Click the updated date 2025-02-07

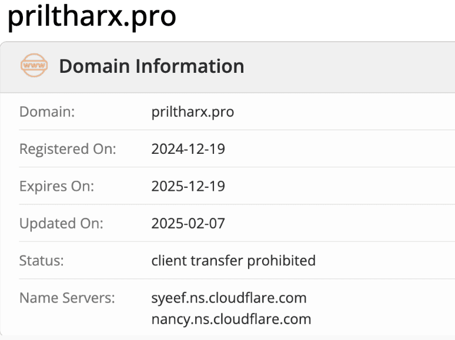tap(188, 223)
